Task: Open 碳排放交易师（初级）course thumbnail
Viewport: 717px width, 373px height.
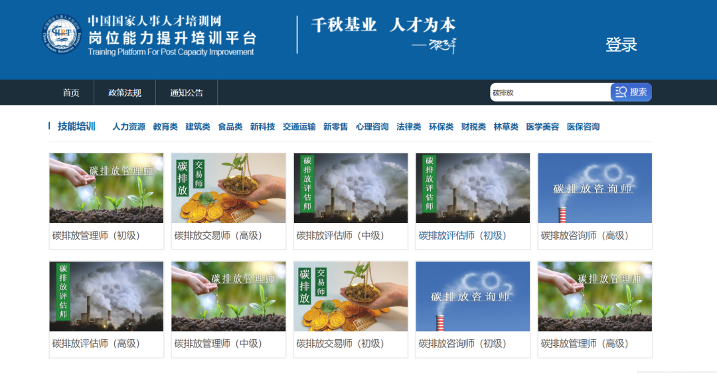Action: (x=351, y=297)
